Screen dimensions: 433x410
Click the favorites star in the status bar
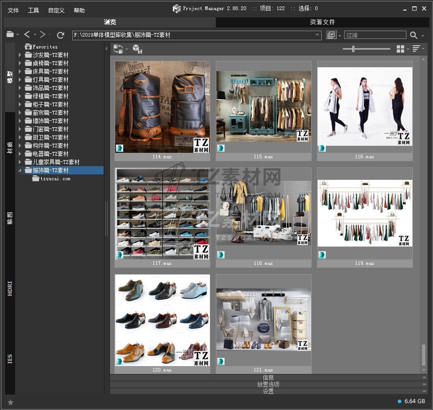click(11, 402)
